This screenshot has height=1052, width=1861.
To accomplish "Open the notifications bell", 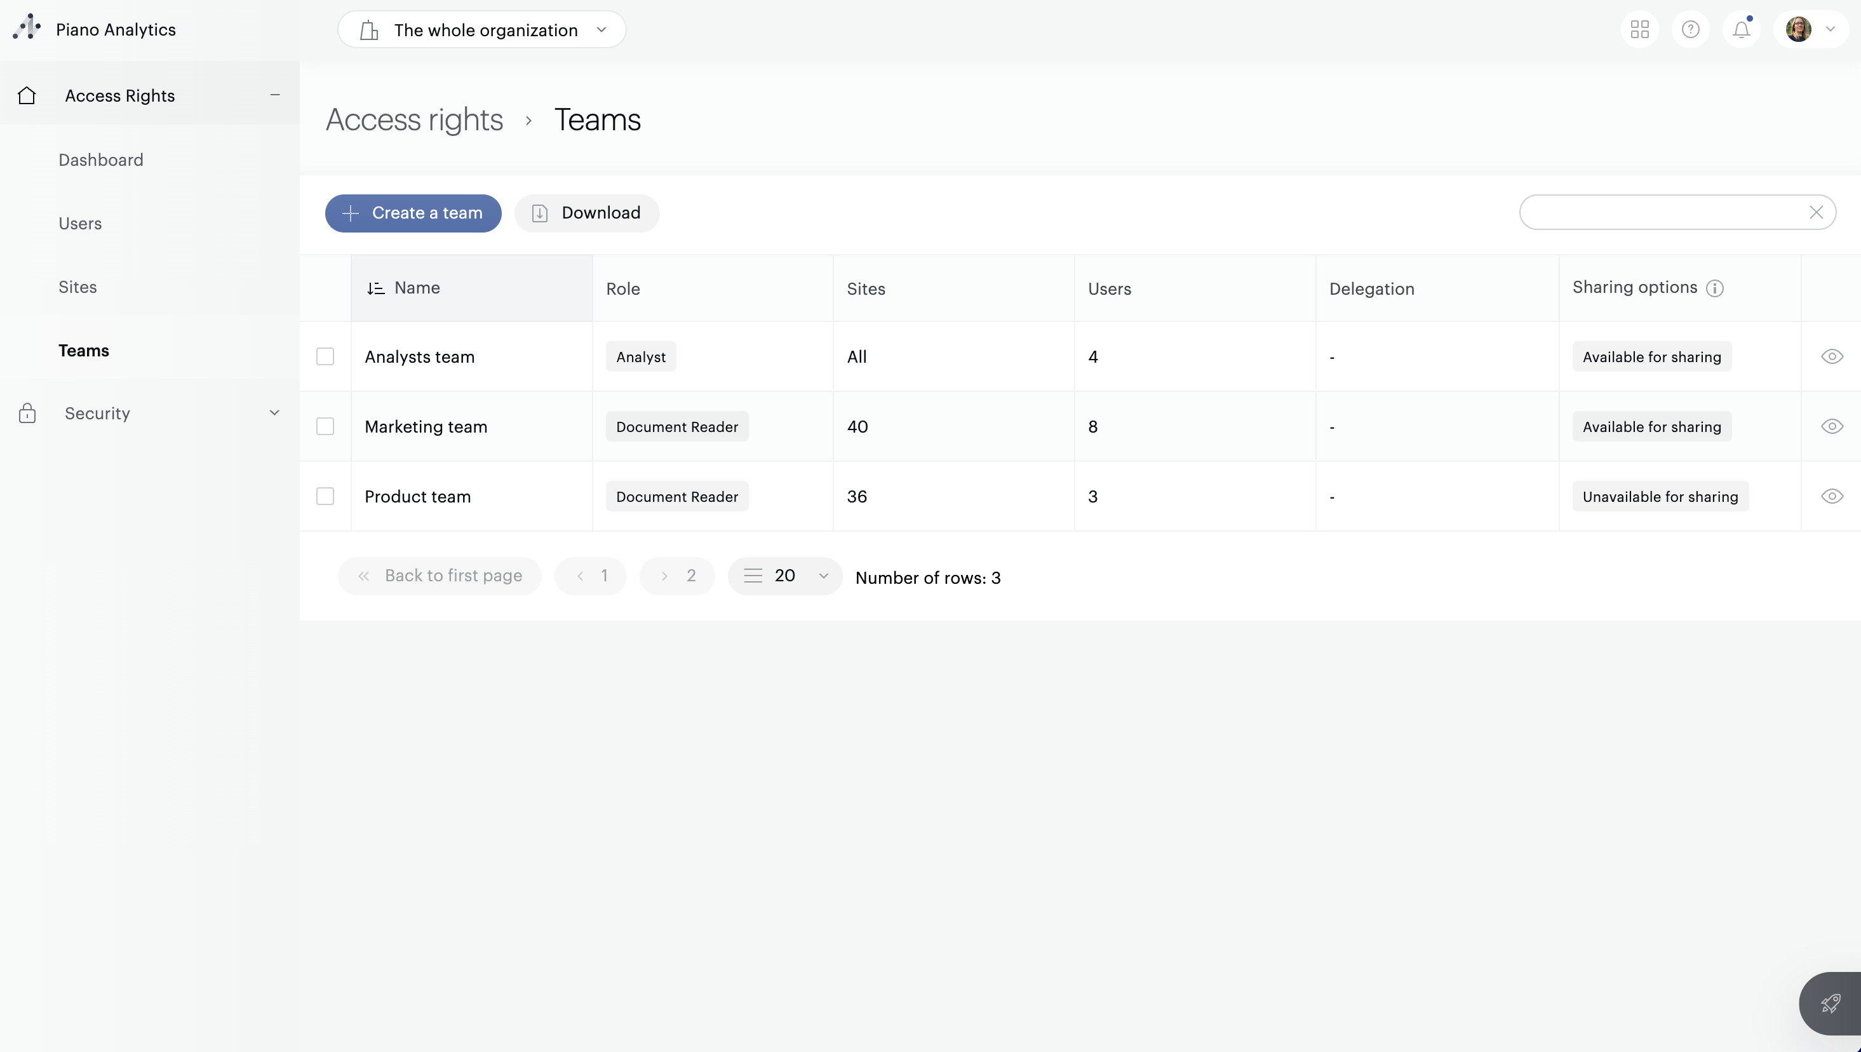I will click(x=1741, y=30).
